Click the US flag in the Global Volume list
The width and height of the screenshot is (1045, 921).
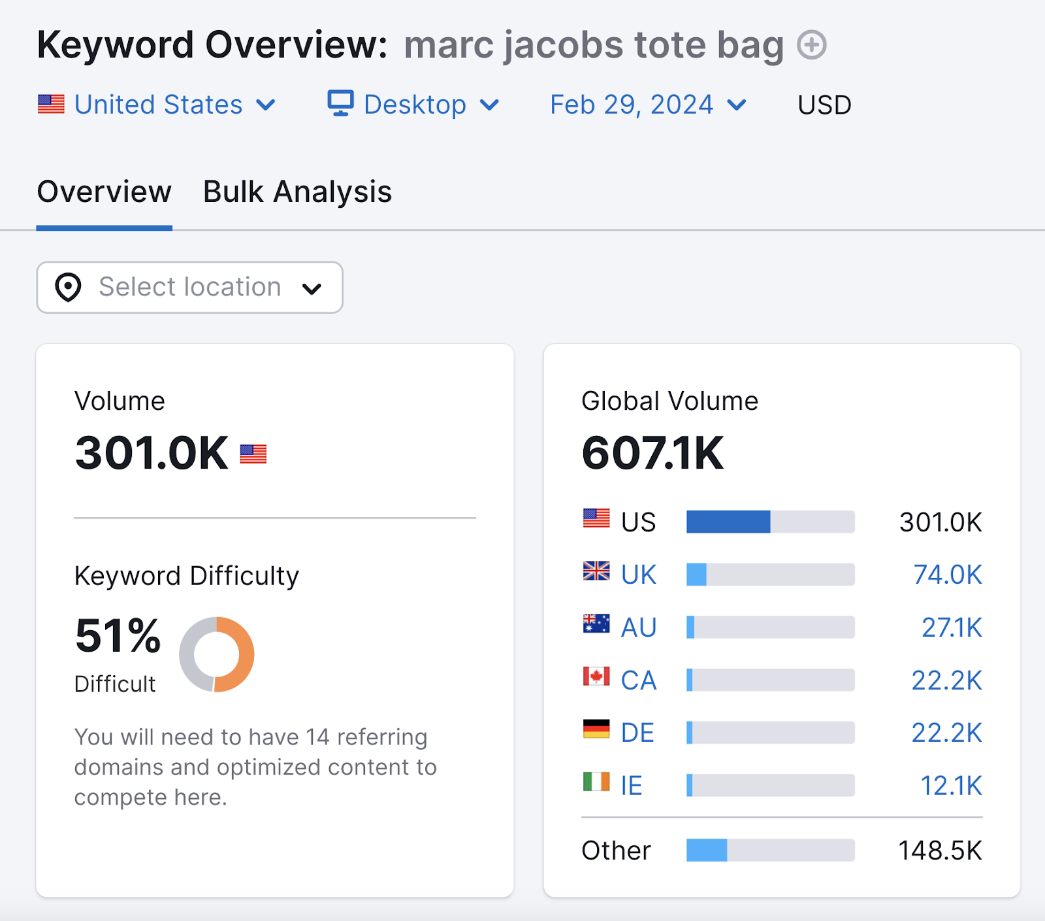point(596,518)
